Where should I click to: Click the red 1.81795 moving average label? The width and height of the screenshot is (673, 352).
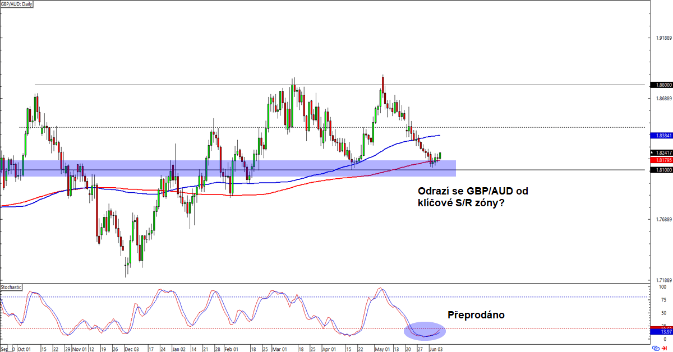pos(661,160)
